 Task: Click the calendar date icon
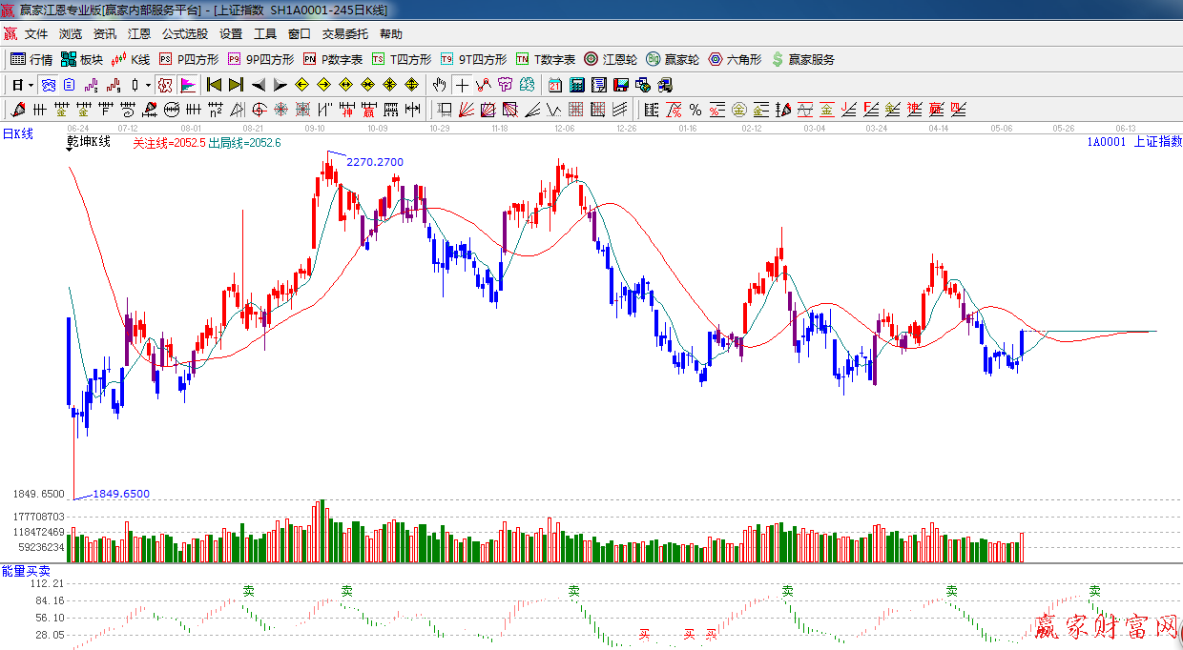(x=554, y=85)
